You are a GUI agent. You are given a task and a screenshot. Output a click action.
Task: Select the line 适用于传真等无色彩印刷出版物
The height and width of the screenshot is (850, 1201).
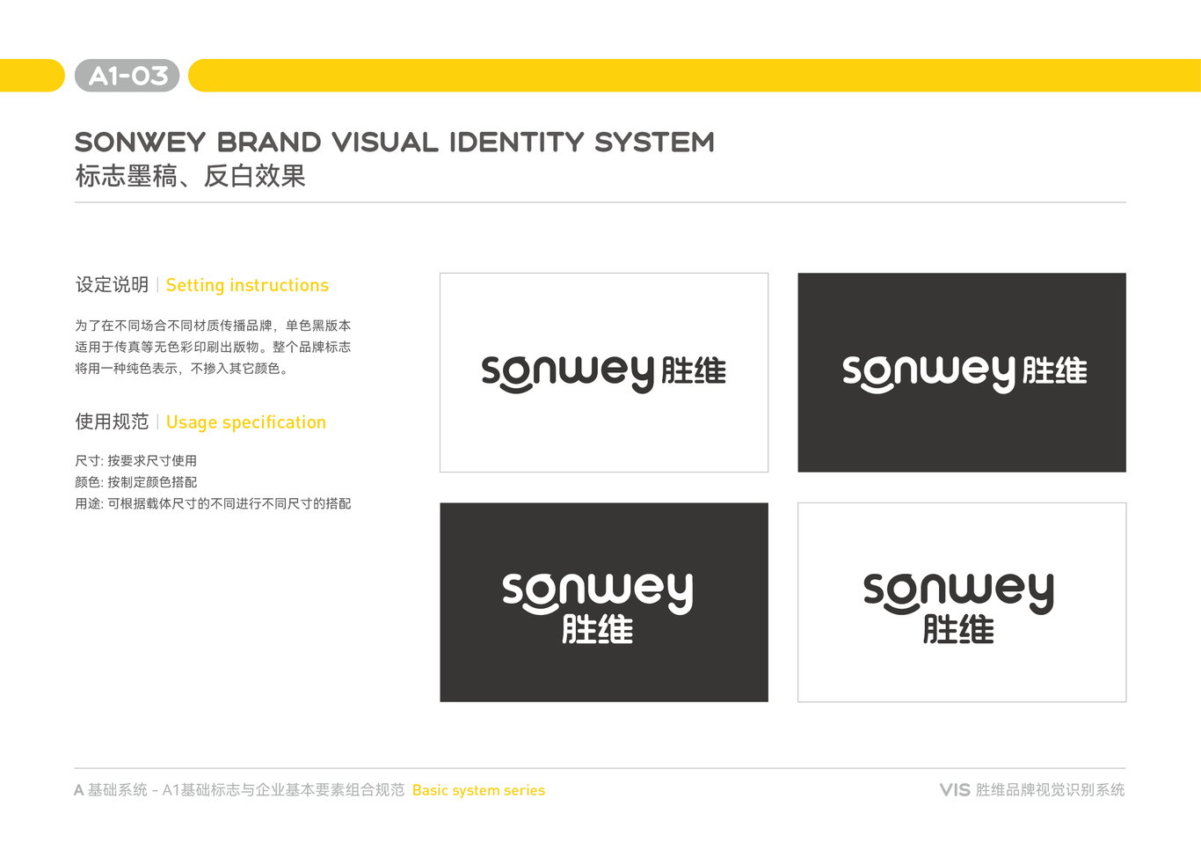213,347
